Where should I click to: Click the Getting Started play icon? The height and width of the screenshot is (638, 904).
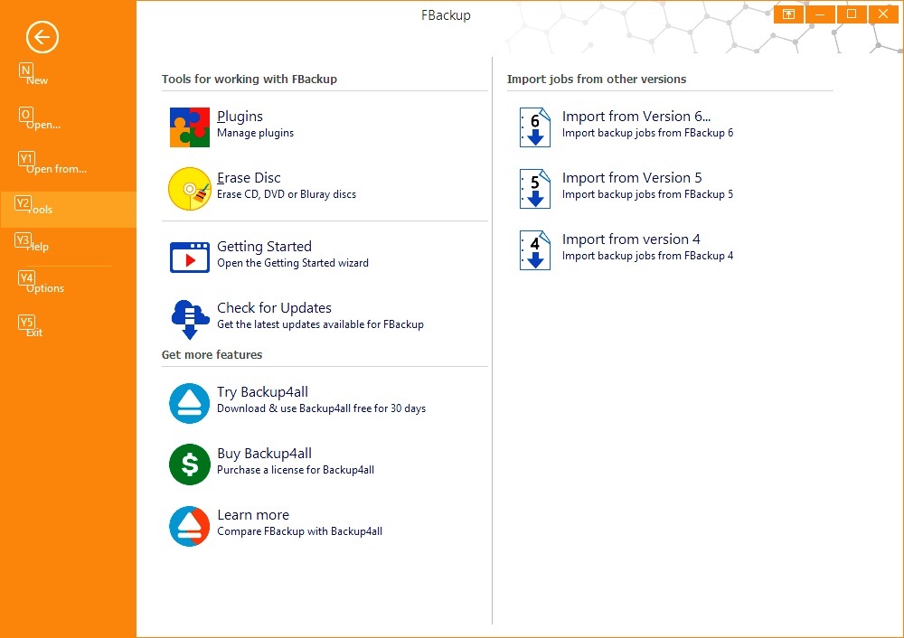190,258
